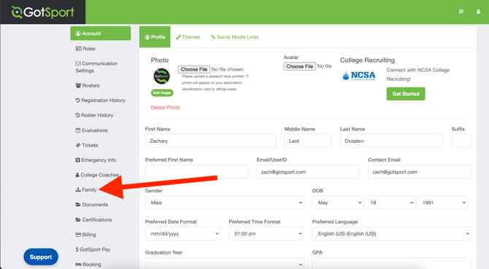Click the Get Started button
Image resolution: width=489 pixels, height=269 pixels.
pos(406,94)
